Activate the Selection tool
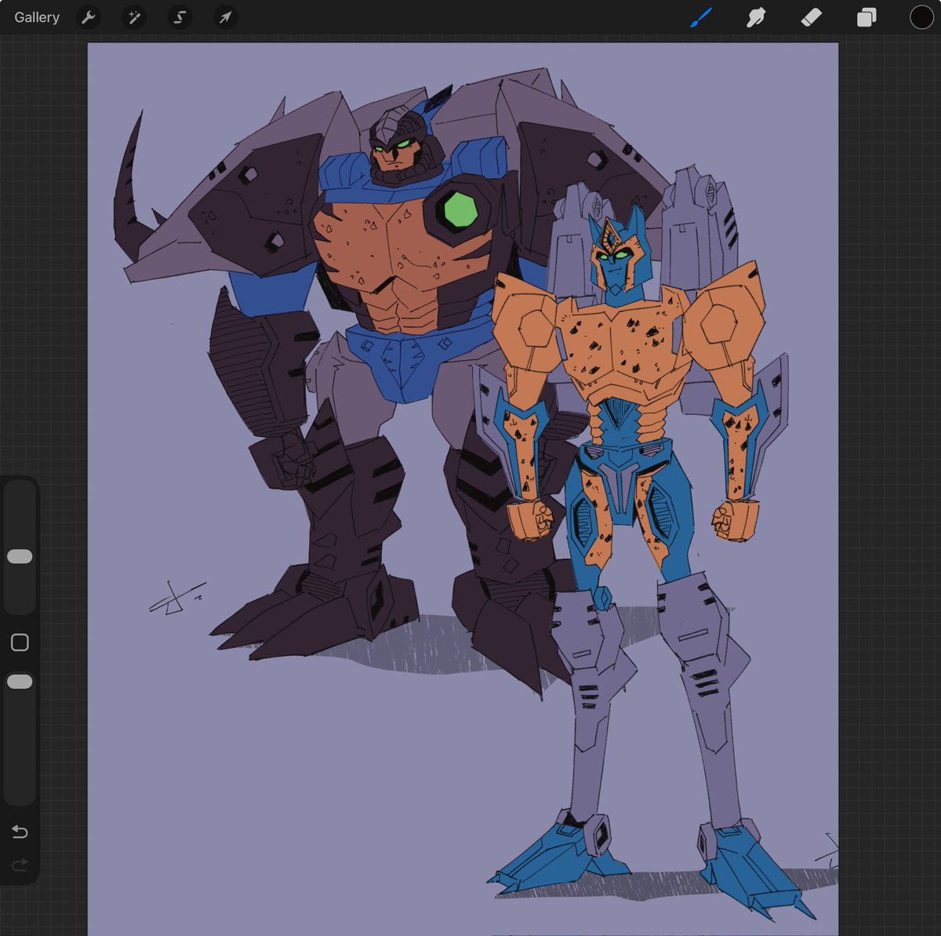This screenshot has height=936, width=941. pos(180,17)
